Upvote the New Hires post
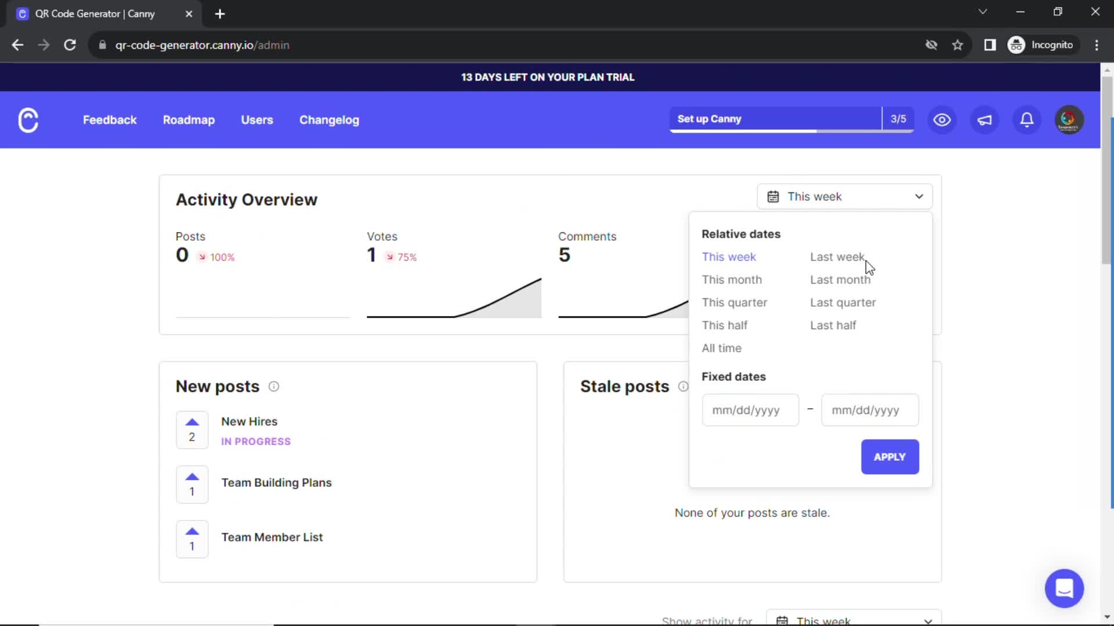1114x626 pixels. [x=192, y=430]
